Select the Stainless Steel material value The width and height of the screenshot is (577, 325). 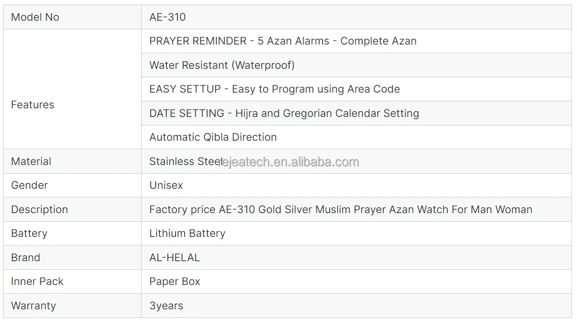(185, 161)
